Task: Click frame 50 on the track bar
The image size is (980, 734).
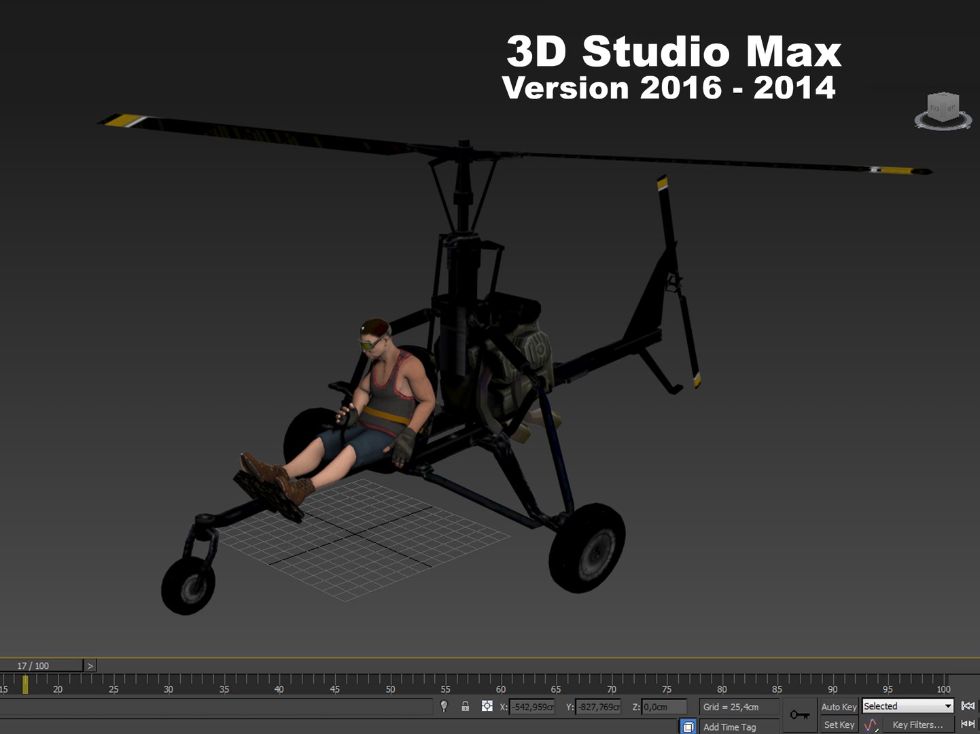Action: [x=390, y=689]
